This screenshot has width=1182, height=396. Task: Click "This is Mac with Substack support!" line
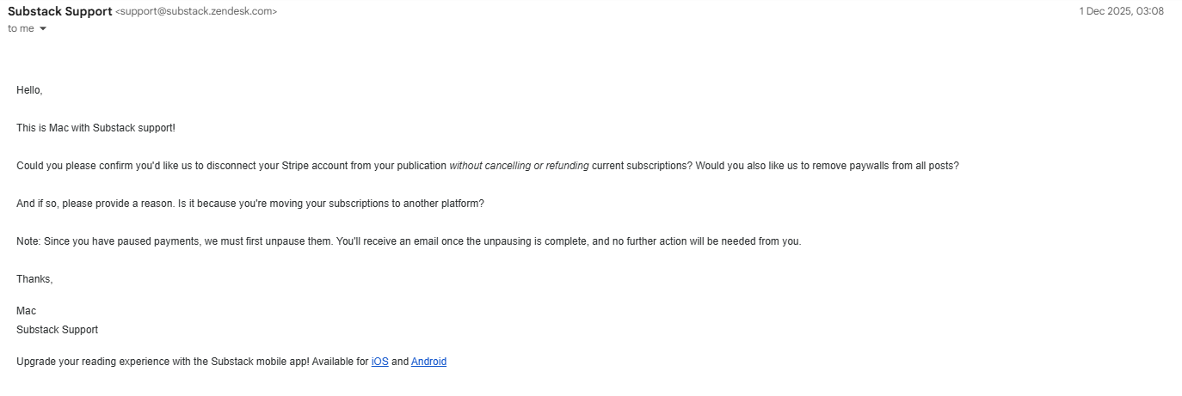pos(95,128)
